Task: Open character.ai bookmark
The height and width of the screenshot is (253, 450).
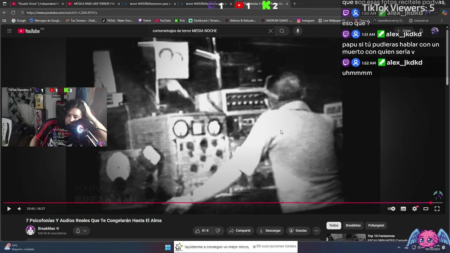Action: [x=419, y=20]
